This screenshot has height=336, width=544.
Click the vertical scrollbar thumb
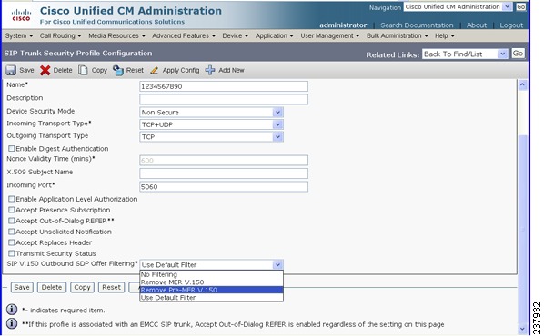click(x=522, y=229)
